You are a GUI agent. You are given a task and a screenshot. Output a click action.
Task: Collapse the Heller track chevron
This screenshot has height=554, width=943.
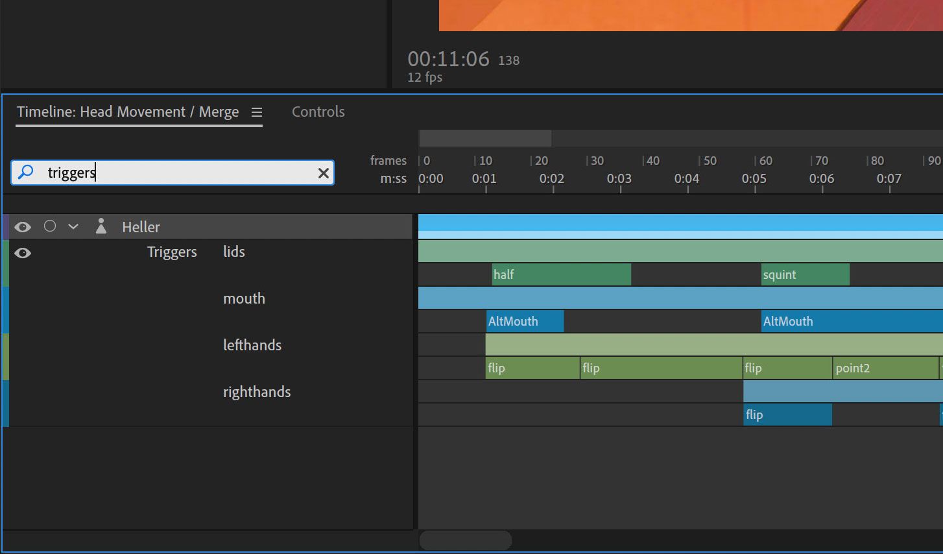pyautogui.click(x=73, y=226)
